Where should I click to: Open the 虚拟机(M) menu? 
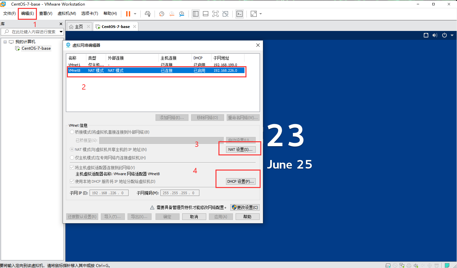67,13
